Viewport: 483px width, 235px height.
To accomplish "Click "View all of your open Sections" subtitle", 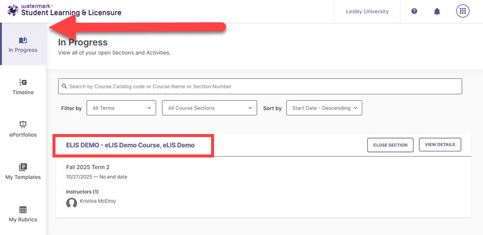I will click(x=115, y=52).
